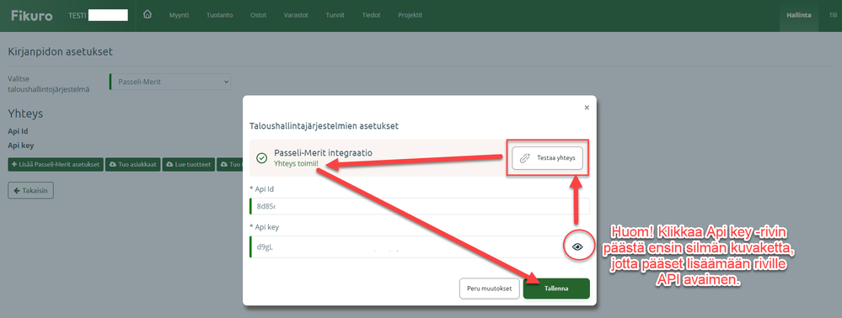This screenshot has height=318, width=842.
Task: Click the Lue tuotteet button
Action: 189,164
